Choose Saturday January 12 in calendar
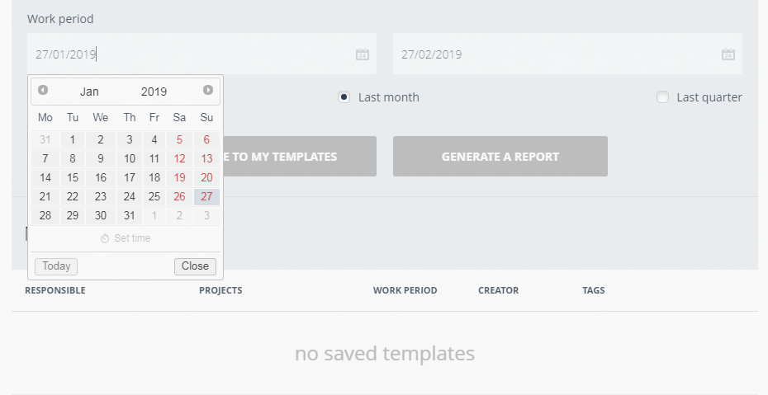The height and width of the screenshot is (395, 768). [x=179, y=159]
